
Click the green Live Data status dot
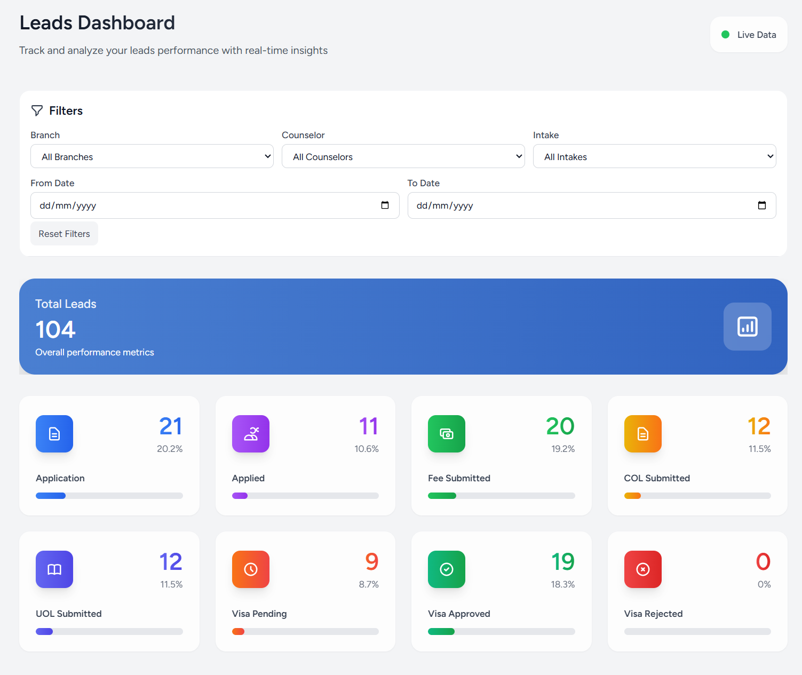(x=725, y=34)
